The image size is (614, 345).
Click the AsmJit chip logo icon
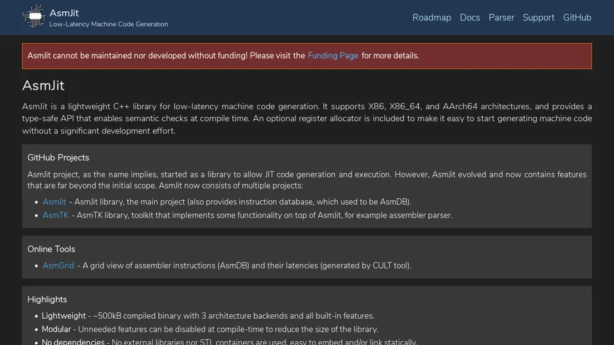[x=34, y=16]
